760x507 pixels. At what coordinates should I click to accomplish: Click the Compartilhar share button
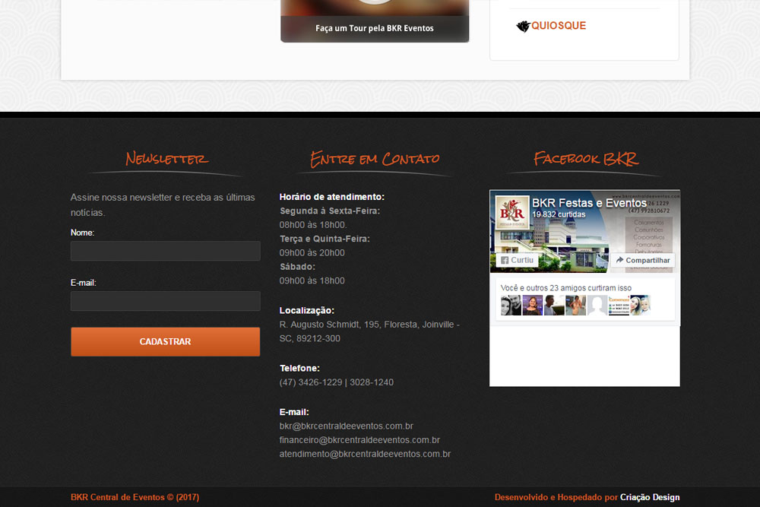tap(643, 260)
